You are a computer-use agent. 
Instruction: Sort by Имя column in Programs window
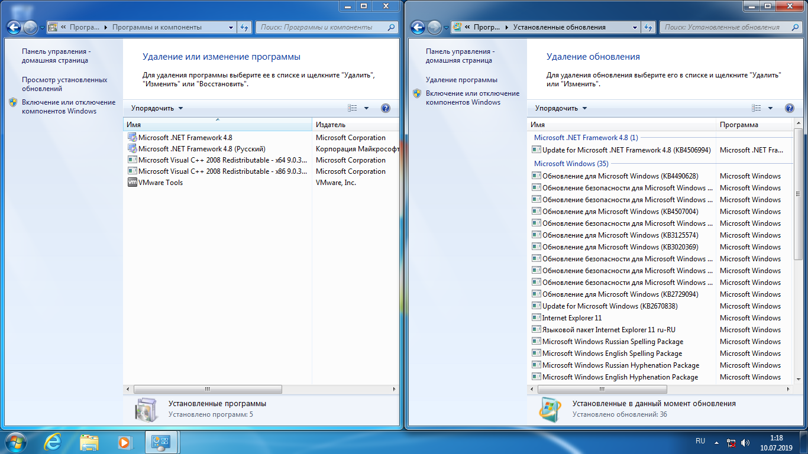(218, 125)
